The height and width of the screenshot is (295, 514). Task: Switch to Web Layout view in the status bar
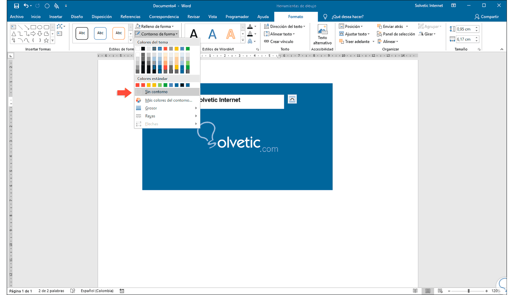coord(440,291)
